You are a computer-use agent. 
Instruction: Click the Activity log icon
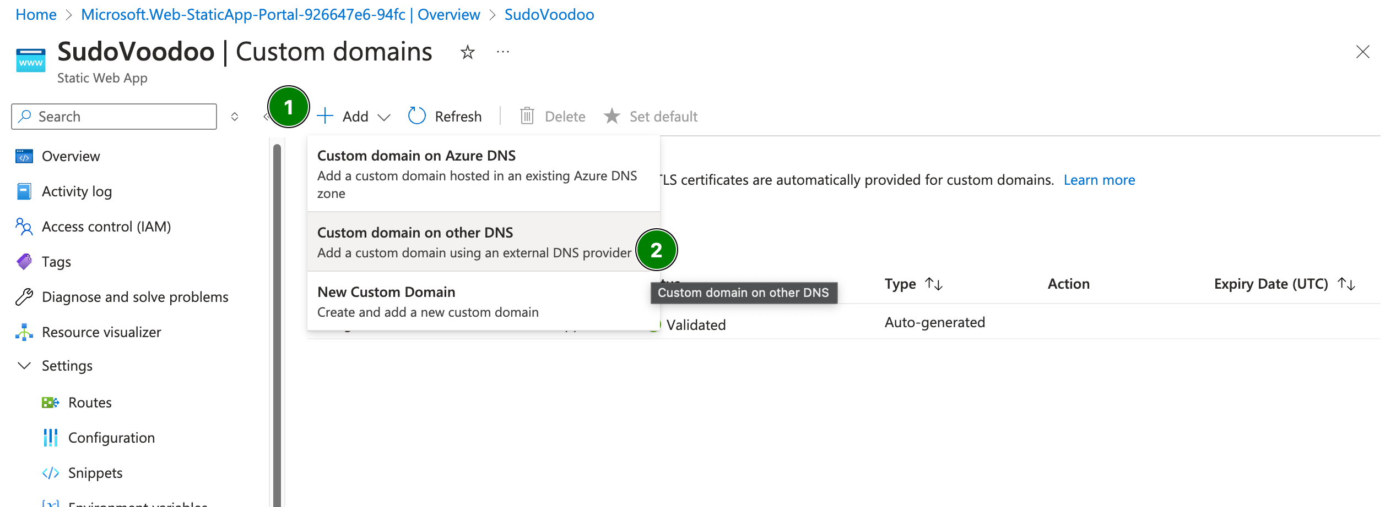coord(24,191)
